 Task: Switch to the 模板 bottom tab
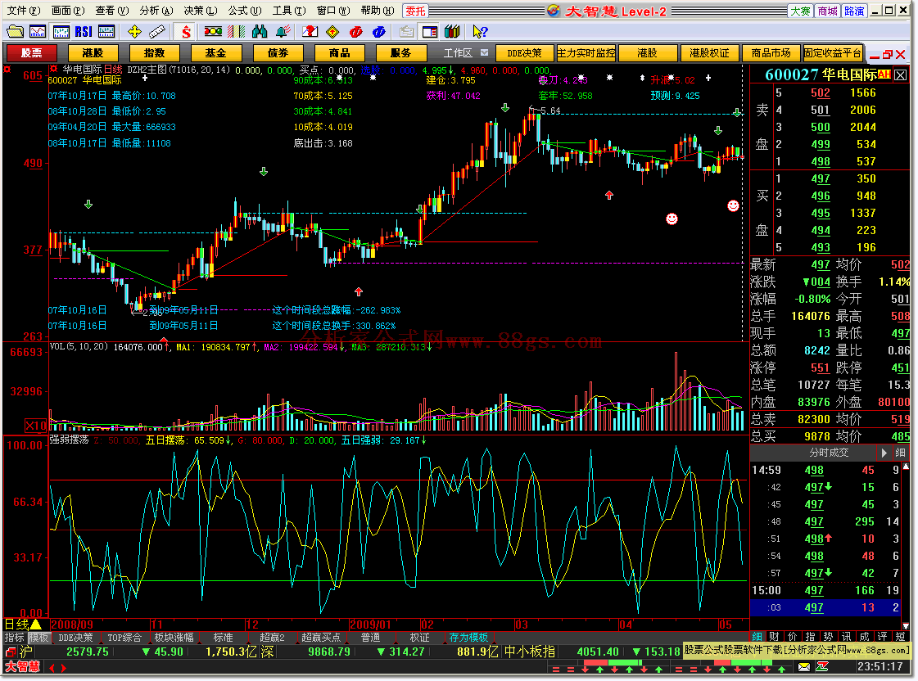click(39, 637)
